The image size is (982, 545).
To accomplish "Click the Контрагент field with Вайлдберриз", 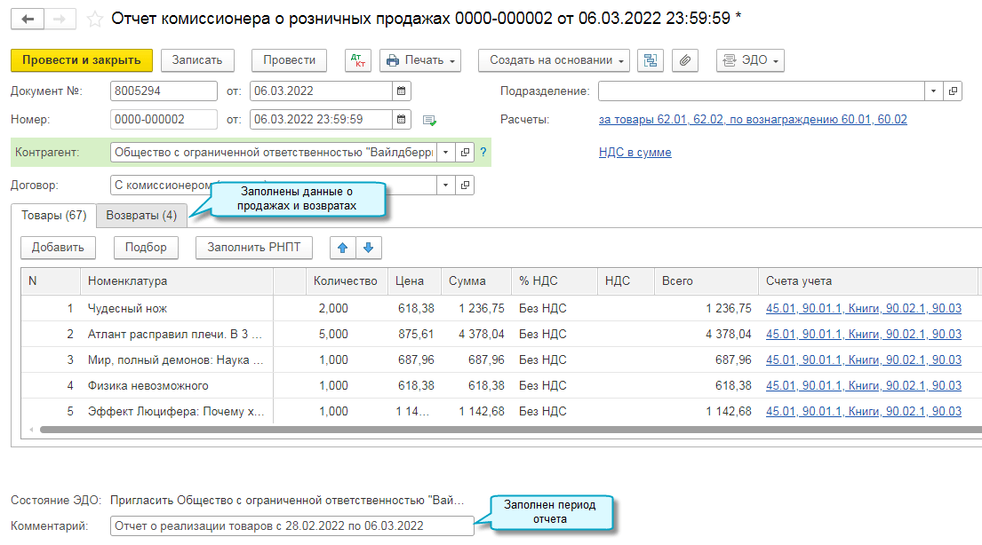I will [274, 152].
